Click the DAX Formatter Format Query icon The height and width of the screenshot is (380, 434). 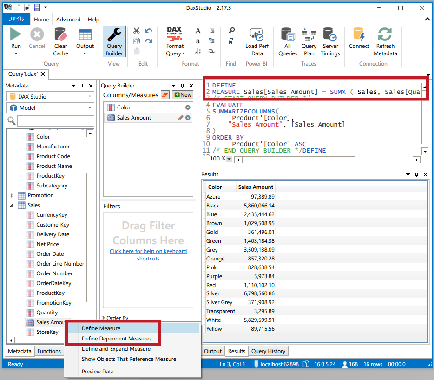pos(174,34)
